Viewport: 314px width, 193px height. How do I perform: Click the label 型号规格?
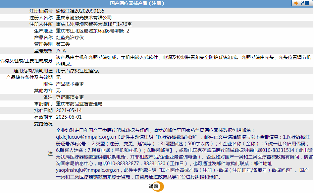pyautogui.click(x=43, y=51)
